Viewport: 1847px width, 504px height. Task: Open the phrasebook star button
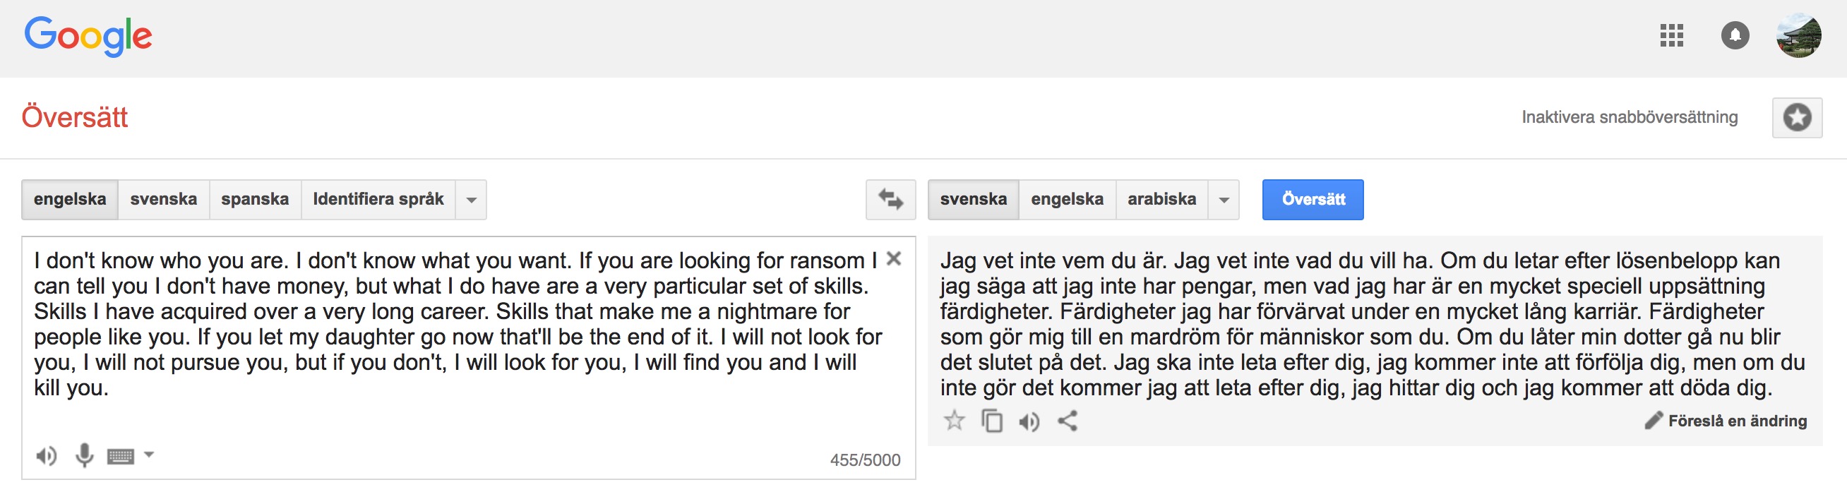pyautogui.click(x=1797, y=118)
